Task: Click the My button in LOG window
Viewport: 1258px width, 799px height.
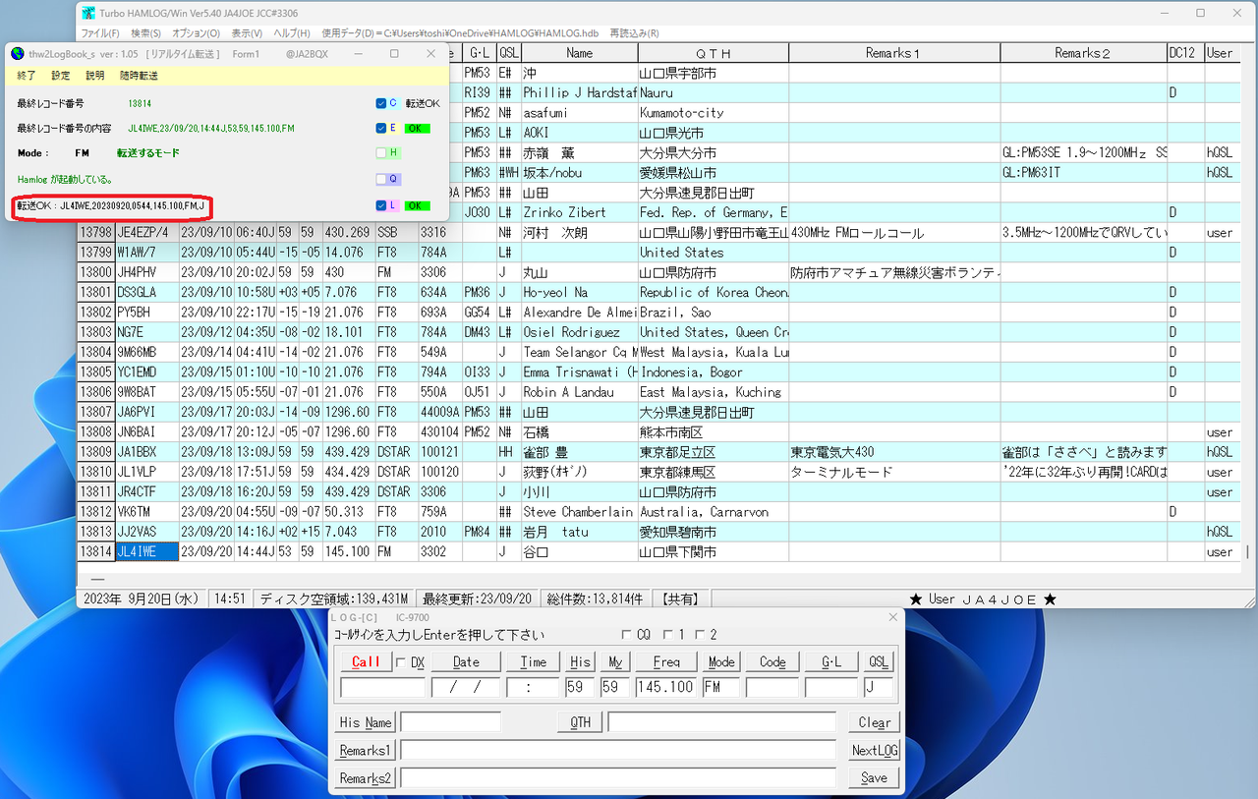Action: pyautogui.click(x=615, y=662)
